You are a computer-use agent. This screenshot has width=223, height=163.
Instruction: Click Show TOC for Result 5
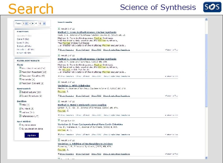(96, 134)
